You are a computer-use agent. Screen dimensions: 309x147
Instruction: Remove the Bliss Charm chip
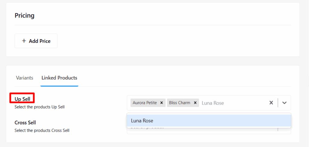195,103
